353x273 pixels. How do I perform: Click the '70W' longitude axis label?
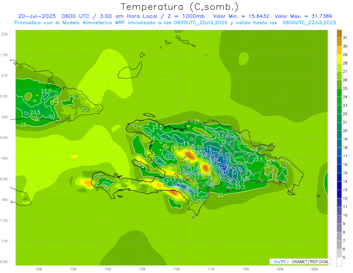(x=246, y=269)
